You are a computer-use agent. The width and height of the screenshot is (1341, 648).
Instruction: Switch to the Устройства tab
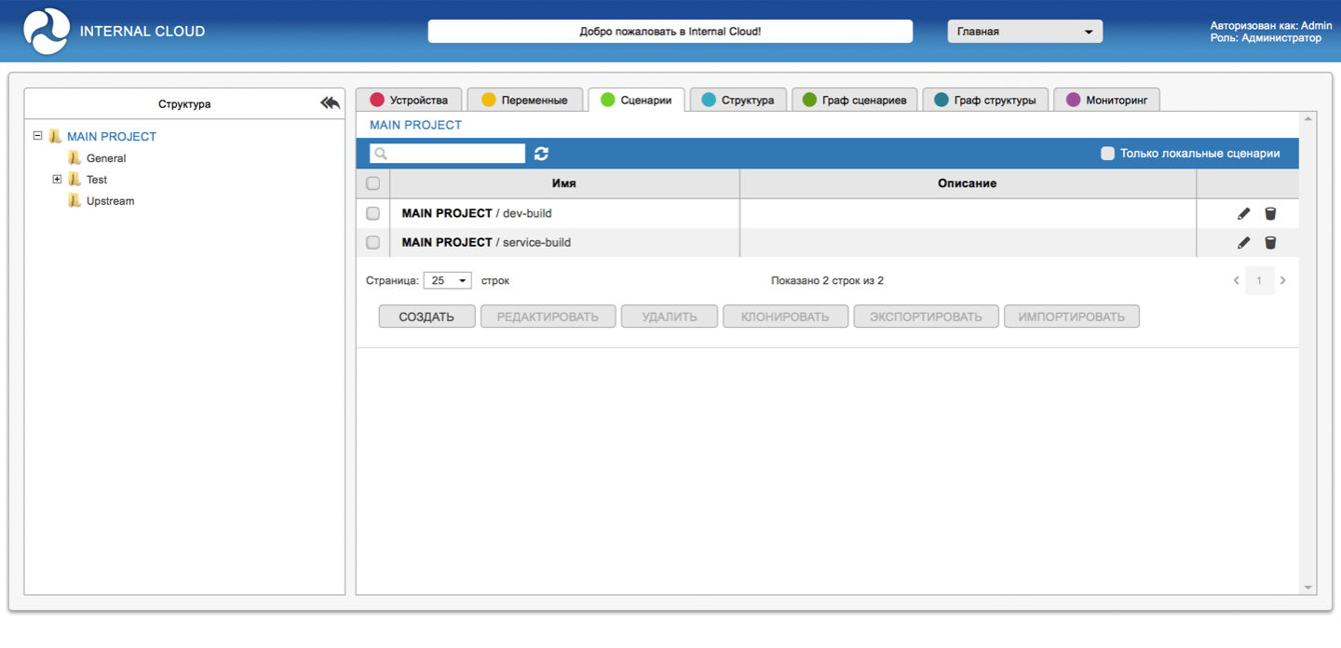tap(409, 100)
